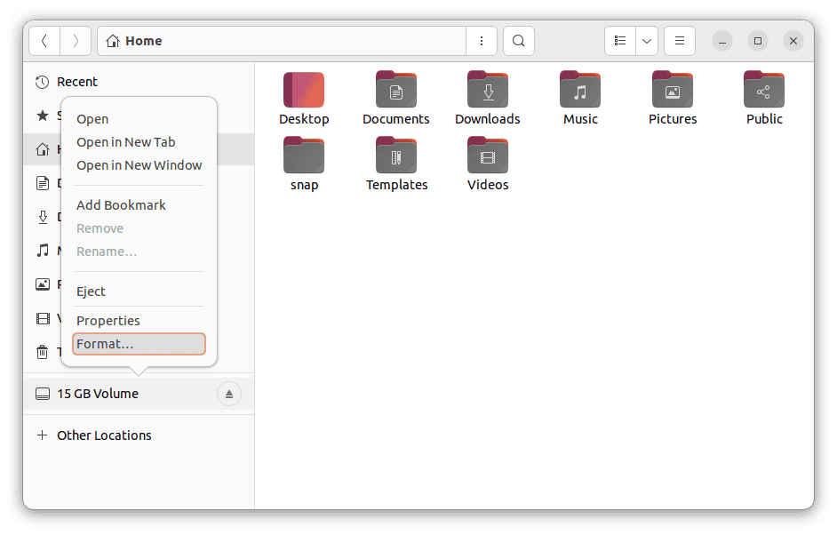This screenshot has height=535, width=837.
Task: Click the Trash bin icon in sidebar
Action: [42, 352]
